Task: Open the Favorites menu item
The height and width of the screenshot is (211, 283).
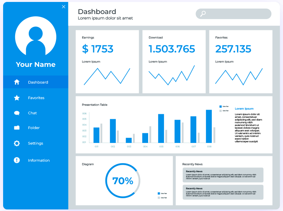Action: click(36, 98)
